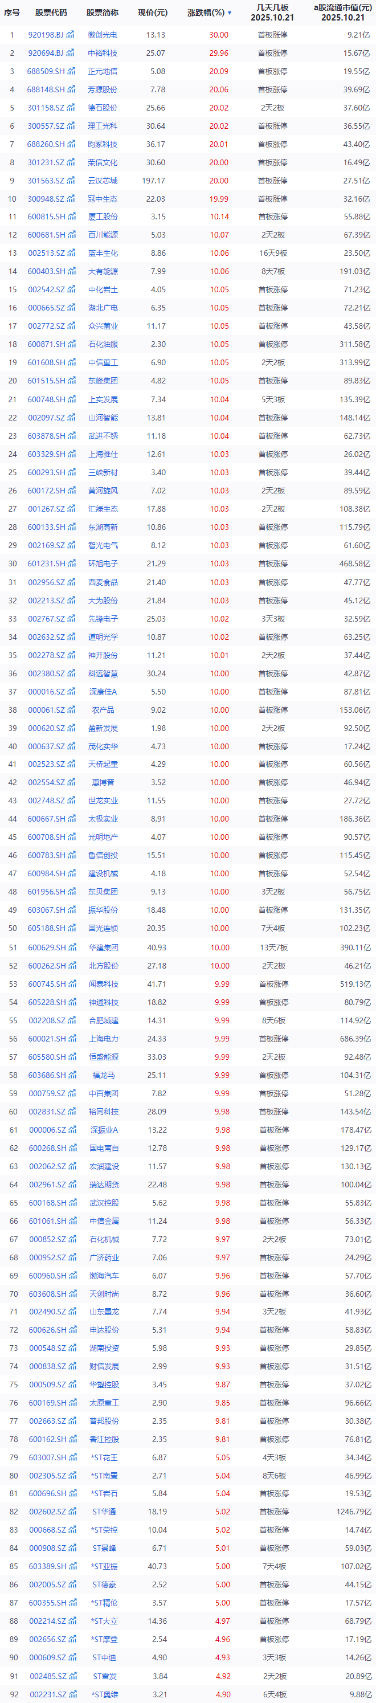376x1703 pixels.
Task: Click the 序号 column header
Action: point(12,13)
